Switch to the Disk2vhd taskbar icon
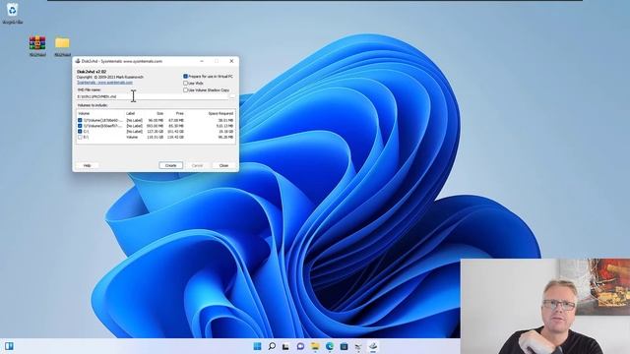Image resolution: width=630 pixels, height=354 pixels. [373, 346]
